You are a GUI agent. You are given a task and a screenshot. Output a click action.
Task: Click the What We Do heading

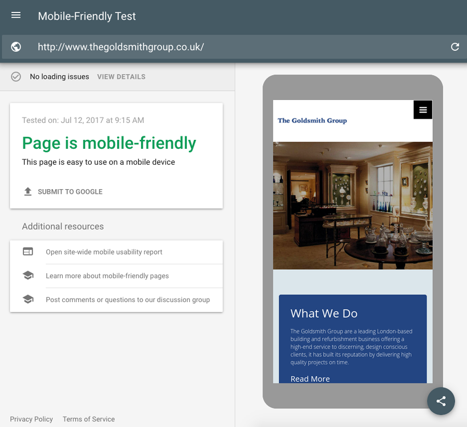tap(324, 314)
